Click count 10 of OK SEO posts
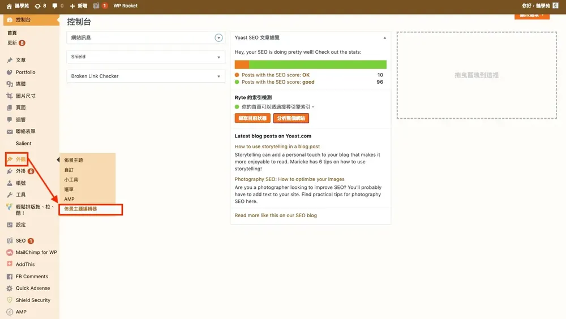This screenshot has width=566, height=319. [x=380, y=75]
